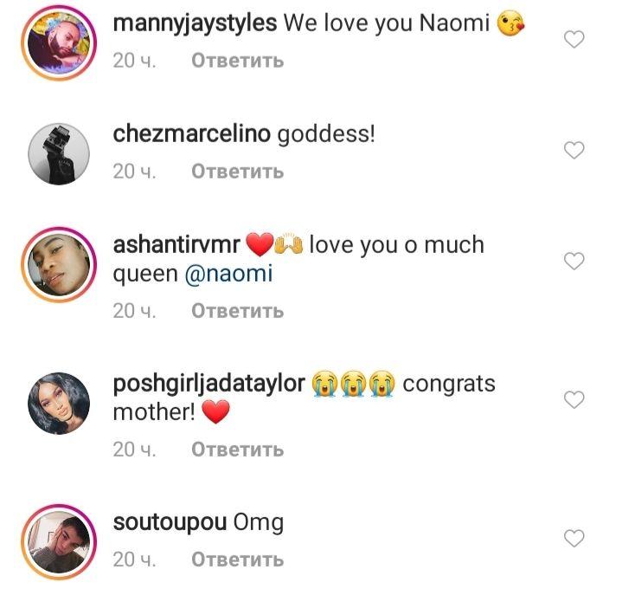The image size is (622, 589).
Task: Reply to soutoupou's Omg comment
Action: (x=237, y=560)
